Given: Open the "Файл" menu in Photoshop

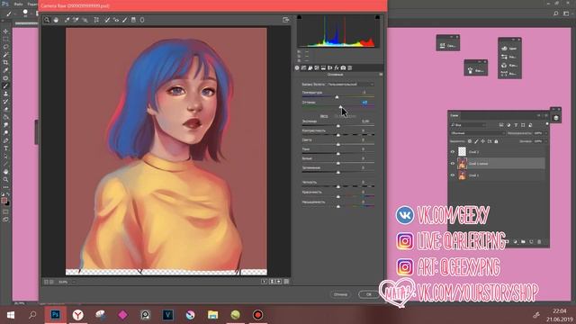Looking at the screenshot, I should click(x=18, y=4).
